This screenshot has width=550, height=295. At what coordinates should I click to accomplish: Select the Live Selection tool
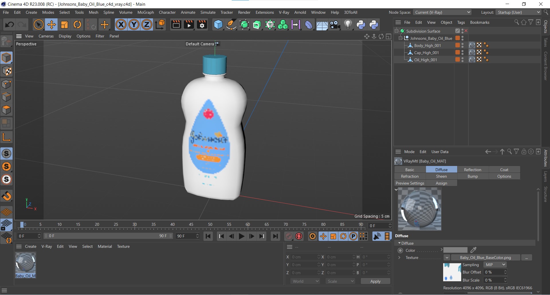coord(38,25)
